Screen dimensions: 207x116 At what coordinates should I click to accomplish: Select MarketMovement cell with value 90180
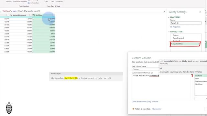click(x=21, y=22)
